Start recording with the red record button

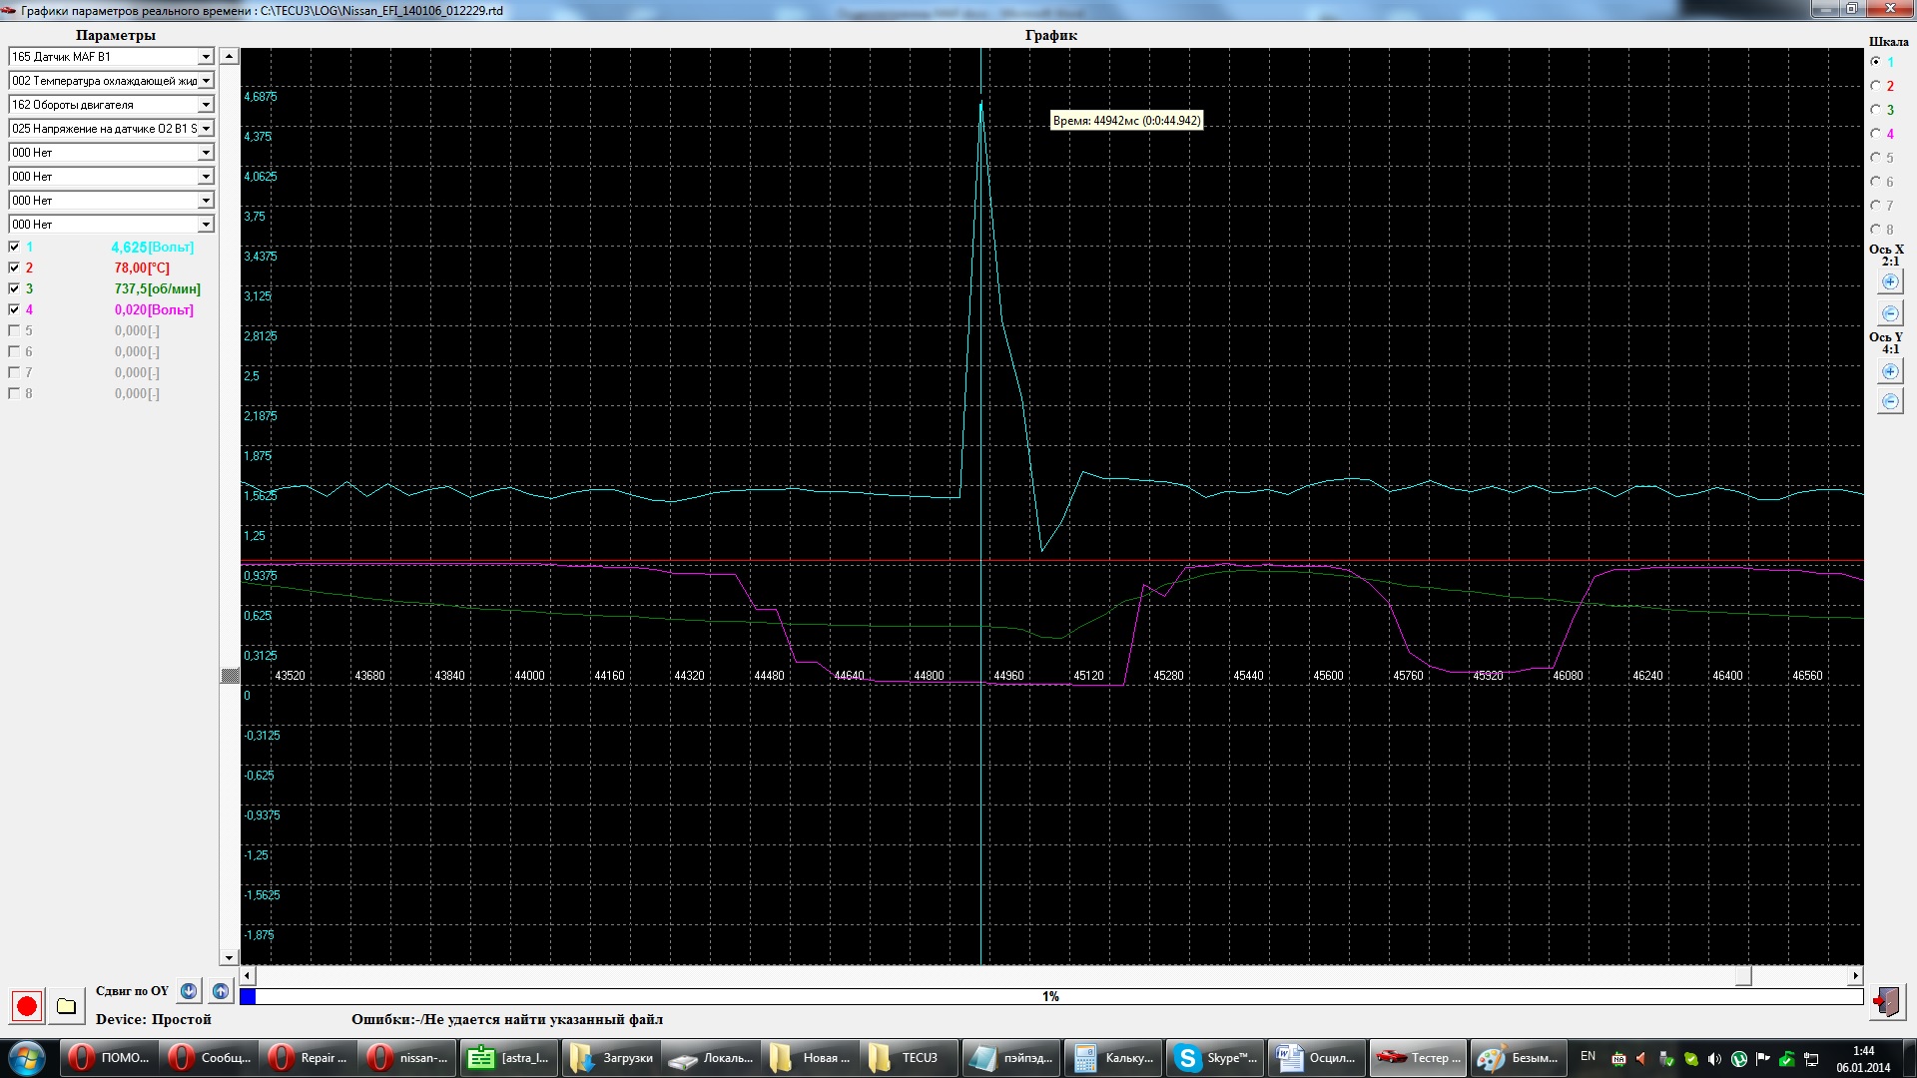pos(27,1005)
